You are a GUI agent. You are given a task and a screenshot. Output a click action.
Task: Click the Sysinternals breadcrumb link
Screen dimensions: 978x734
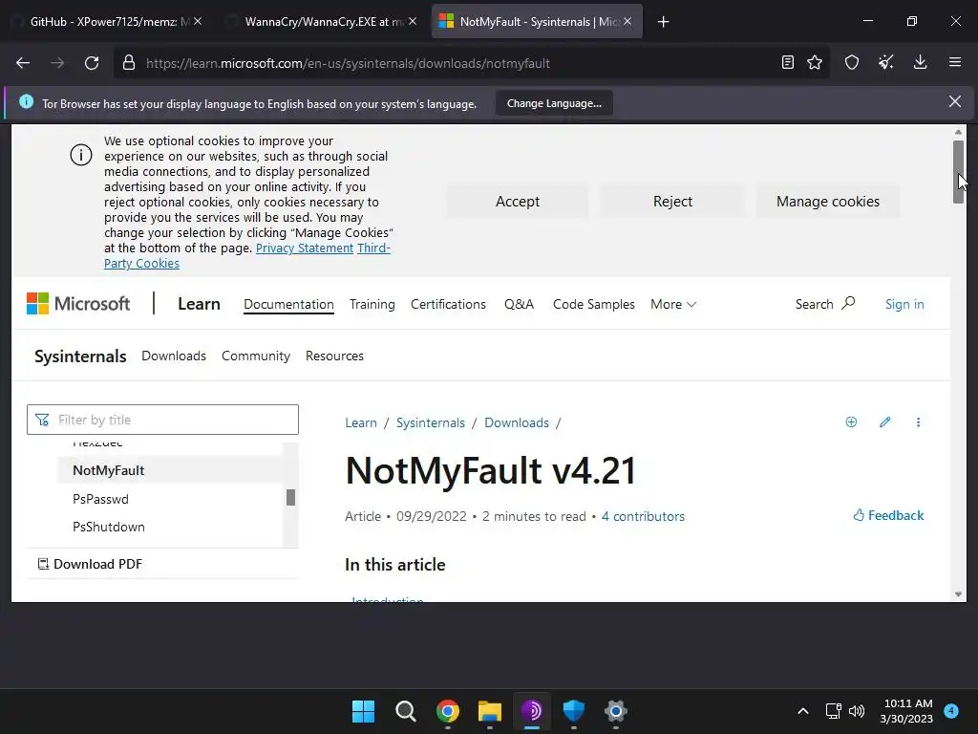[431, 422]
